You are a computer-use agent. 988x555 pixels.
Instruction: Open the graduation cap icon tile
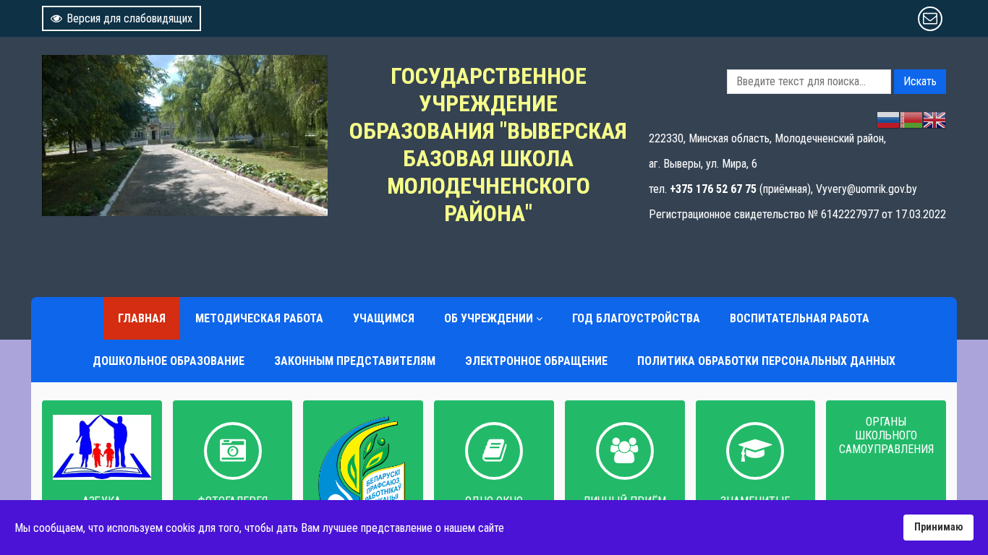(x=755, y=450)
